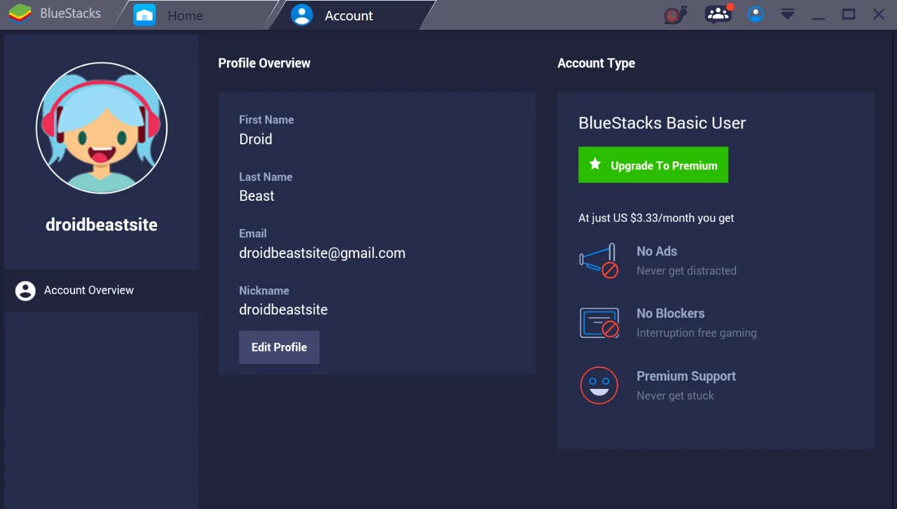
Task: Click the Edit Profile button
Action: click(279, 347)
